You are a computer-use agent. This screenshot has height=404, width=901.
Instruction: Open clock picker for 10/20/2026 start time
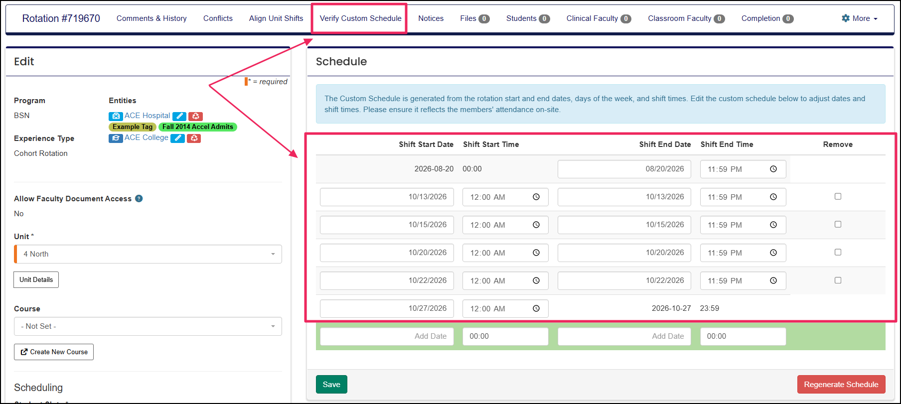pos(536,253)
